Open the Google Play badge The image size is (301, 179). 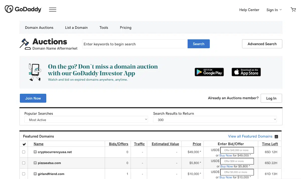(209, 72)
